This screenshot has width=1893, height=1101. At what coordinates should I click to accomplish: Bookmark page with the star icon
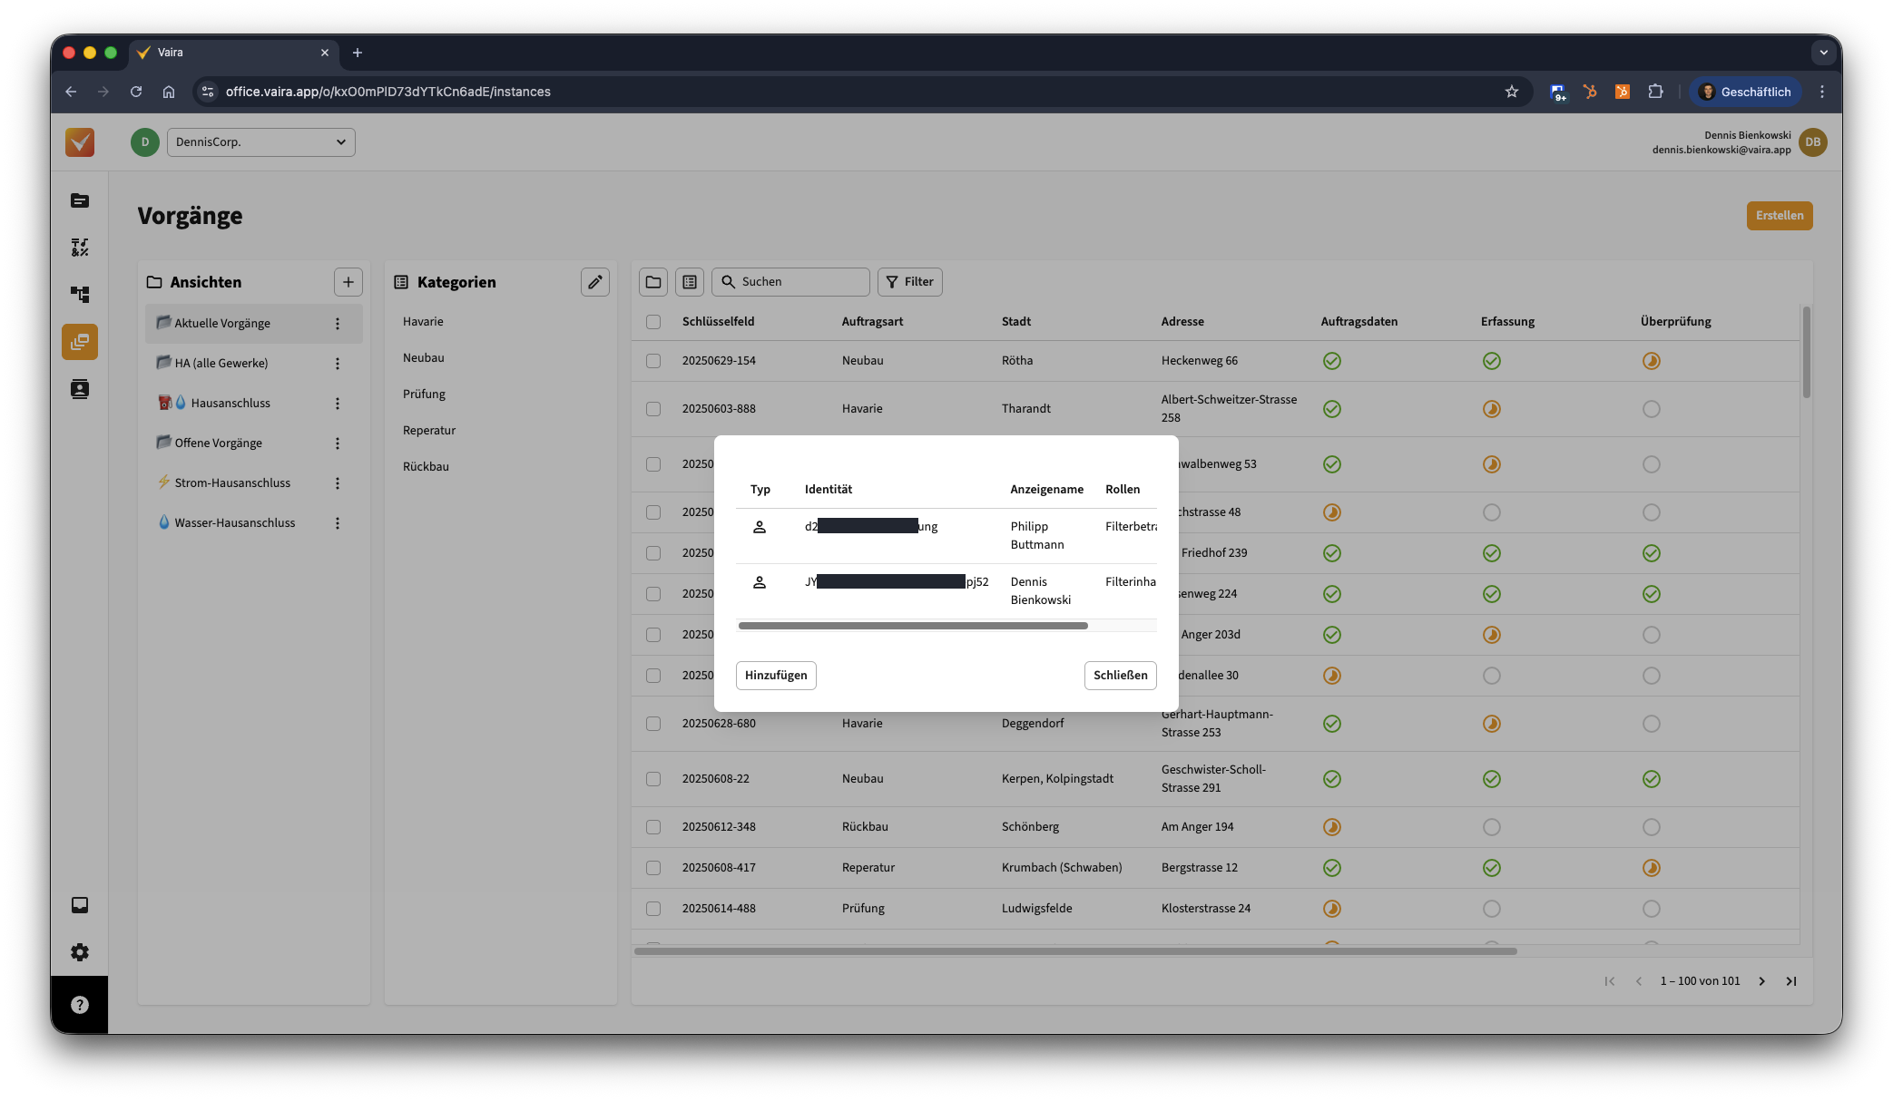pyautogui.click(x=1512, y=92)
